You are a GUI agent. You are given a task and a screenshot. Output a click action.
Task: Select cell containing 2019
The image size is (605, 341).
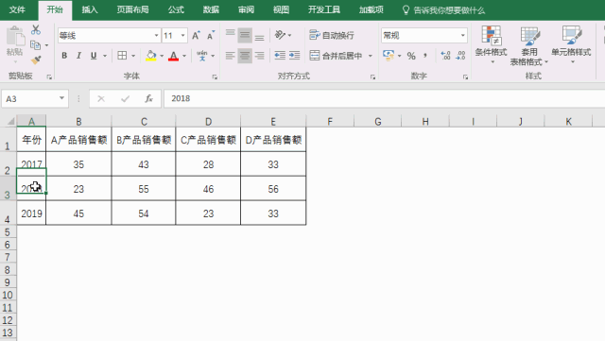point(31,213)
